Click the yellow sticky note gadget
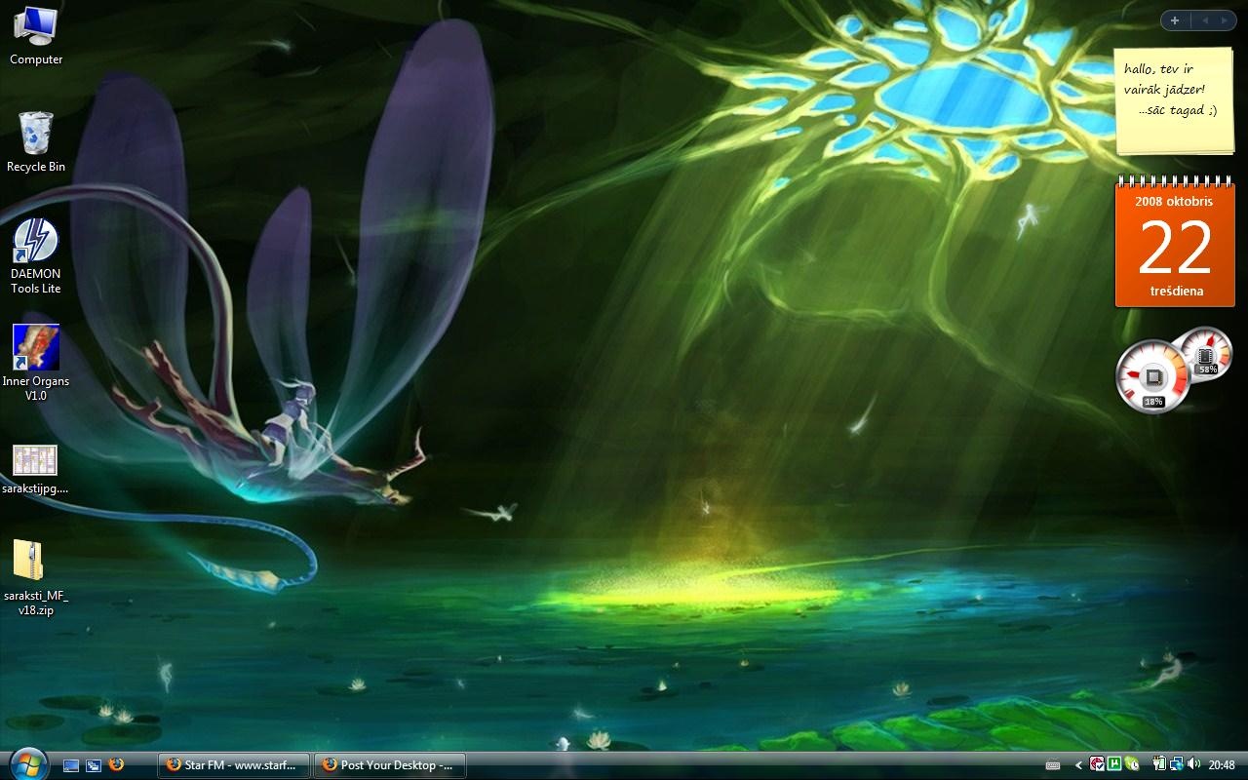The image size is (1248, 780). point(1174,100)
